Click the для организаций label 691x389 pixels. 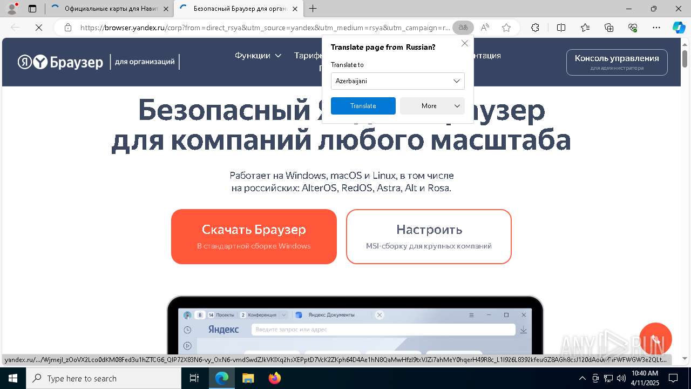(x=145, y=62)
